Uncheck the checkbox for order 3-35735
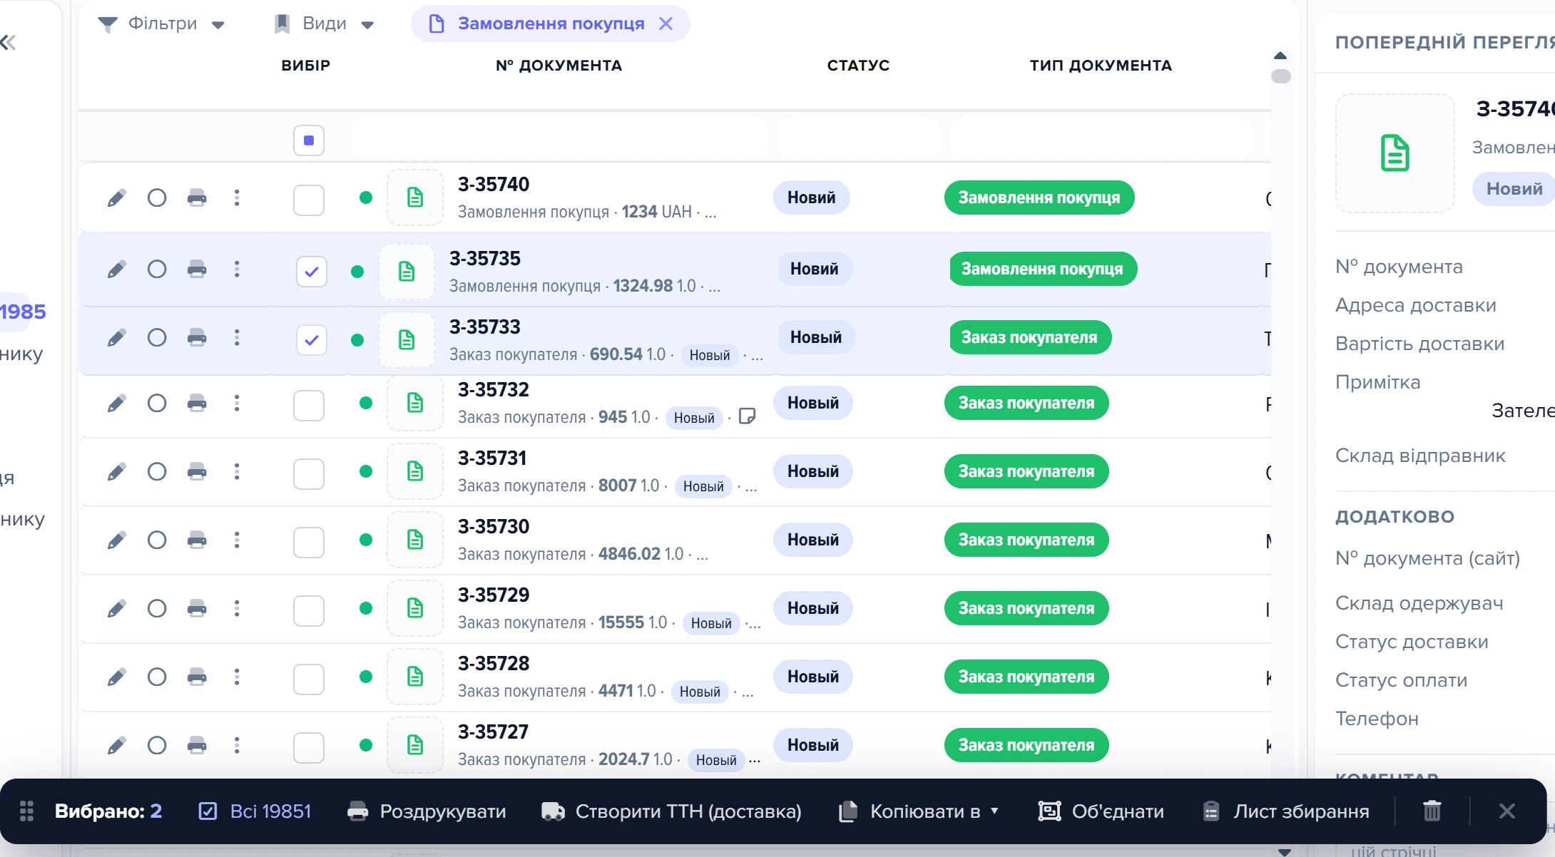1555x857 pixels. [x=312, y=272]
